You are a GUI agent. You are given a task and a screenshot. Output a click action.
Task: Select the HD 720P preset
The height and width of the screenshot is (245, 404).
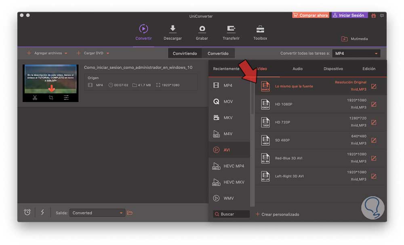pyautogui.click(x=320, y=122)
